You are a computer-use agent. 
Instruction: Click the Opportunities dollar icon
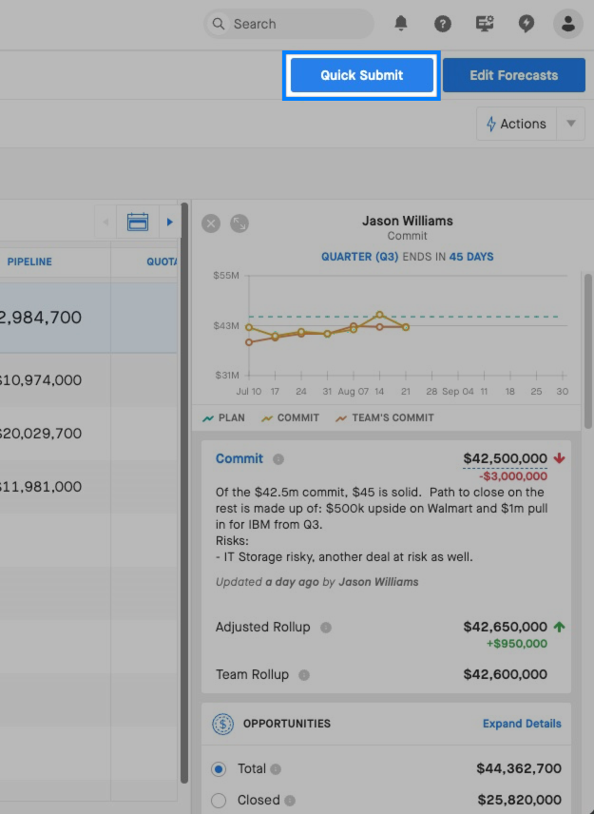pyautogui.click(x=223, y=724)
